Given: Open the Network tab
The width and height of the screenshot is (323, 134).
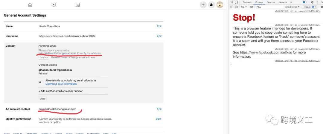Looking at the screenshot, I should pos(283,2).
